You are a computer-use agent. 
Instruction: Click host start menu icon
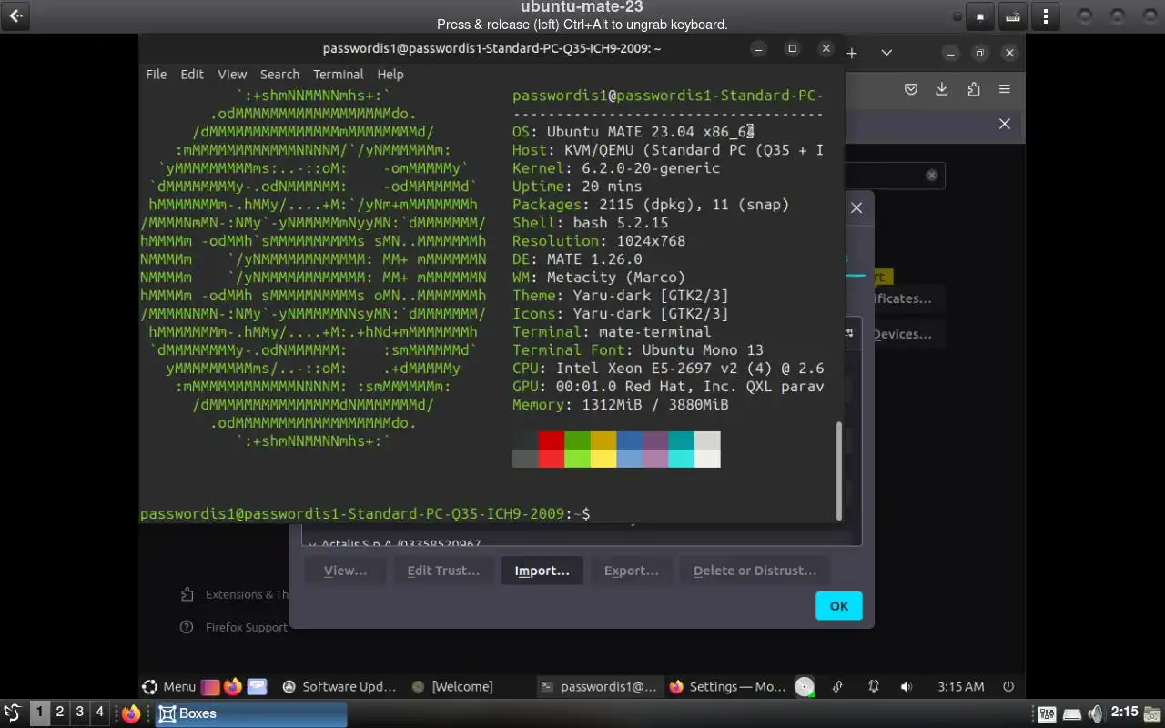(12, 713)
